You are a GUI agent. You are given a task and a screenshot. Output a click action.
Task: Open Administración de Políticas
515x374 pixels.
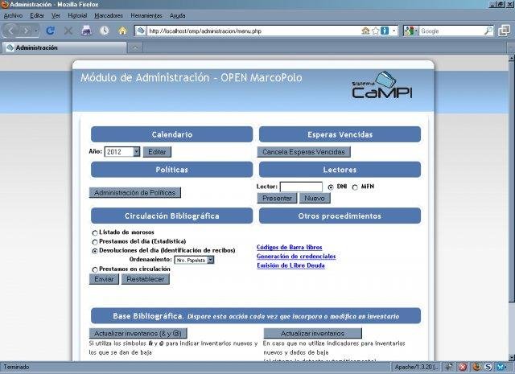(x=135, y=192)
